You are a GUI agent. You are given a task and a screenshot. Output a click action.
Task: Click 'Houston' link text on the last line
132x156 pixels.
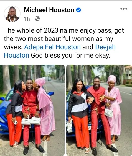tap(17, 55)
